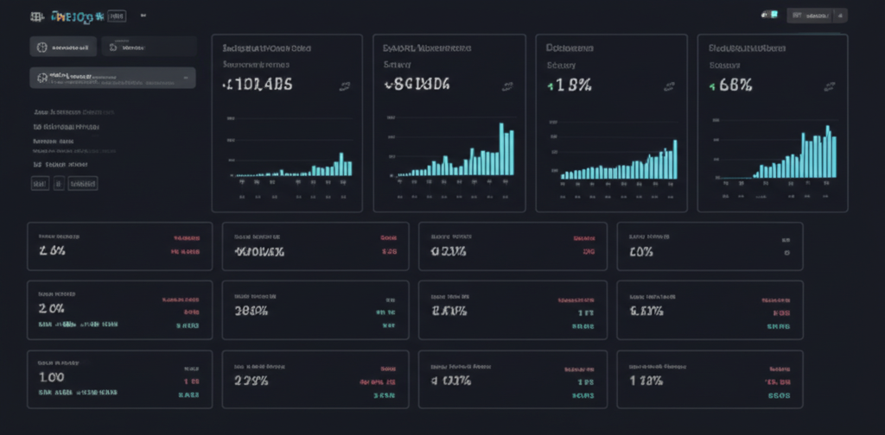Click the icon in the first chart card showing 1101.4DS
This screenshot has width=885, height=435.
coord(345,85)
